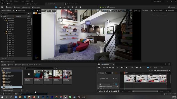The image size is (177, 99).
Task: Switch to the Project Settings tab
Action: pos(32,4)
